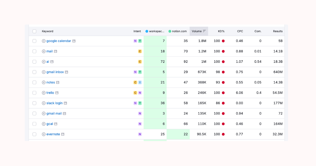The height and width of the screenshot is (166, 316).
Task: Open SERP view icon for notes
Action: (58, 82)
